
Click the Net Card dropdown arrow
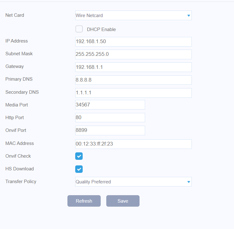[188, 16]
